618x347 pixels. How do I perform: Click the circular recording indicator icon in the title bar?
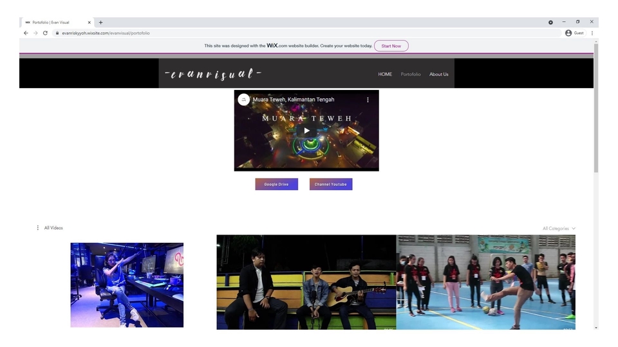(550, 22)
